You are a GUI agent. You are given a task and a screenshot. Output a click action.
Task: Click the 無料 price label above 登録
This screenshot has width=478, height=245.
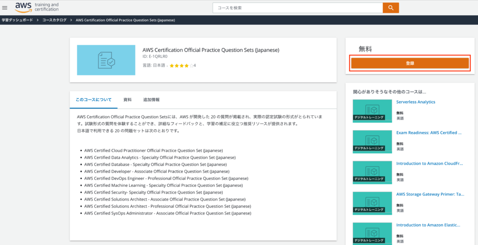(x=365, y=49)
